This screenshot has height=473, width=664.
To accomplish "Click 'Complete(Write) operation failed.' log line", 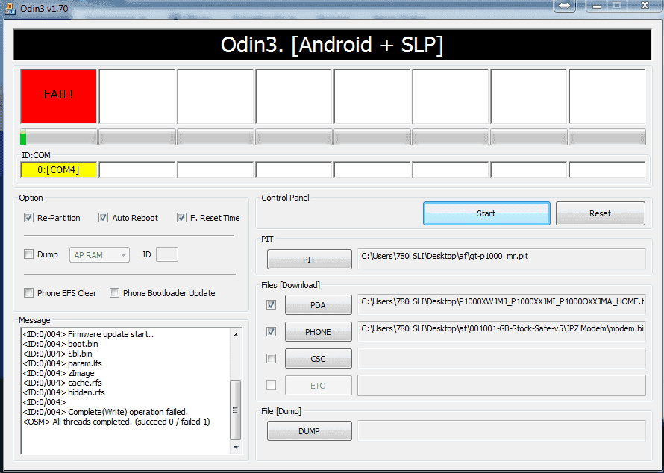I will pos(105,412).
